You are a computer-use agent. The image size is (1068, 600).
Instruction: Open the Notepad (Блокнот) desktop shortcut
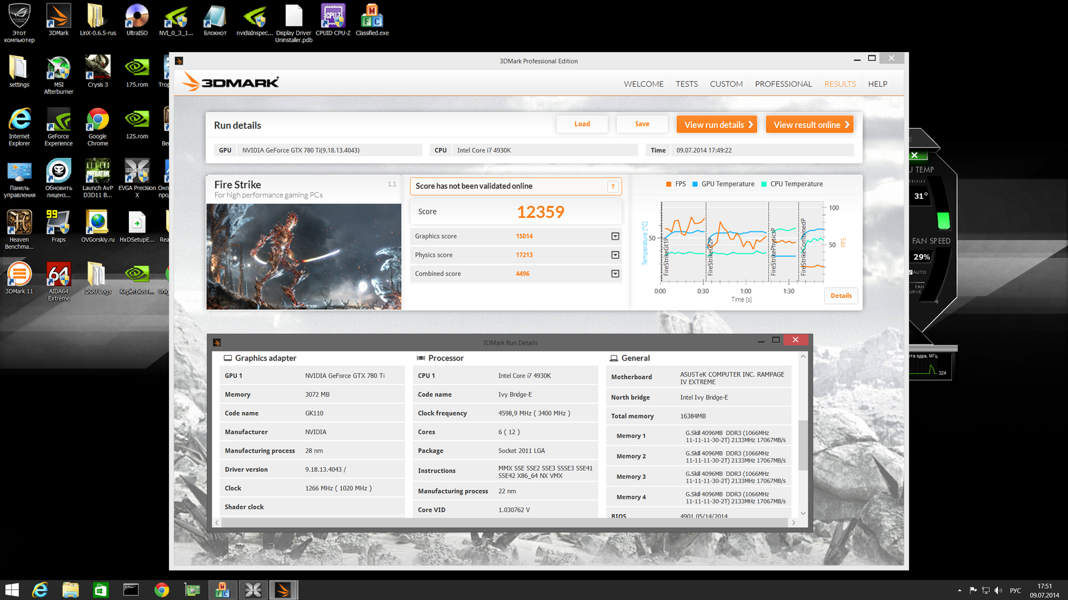[x=215, y=20]
